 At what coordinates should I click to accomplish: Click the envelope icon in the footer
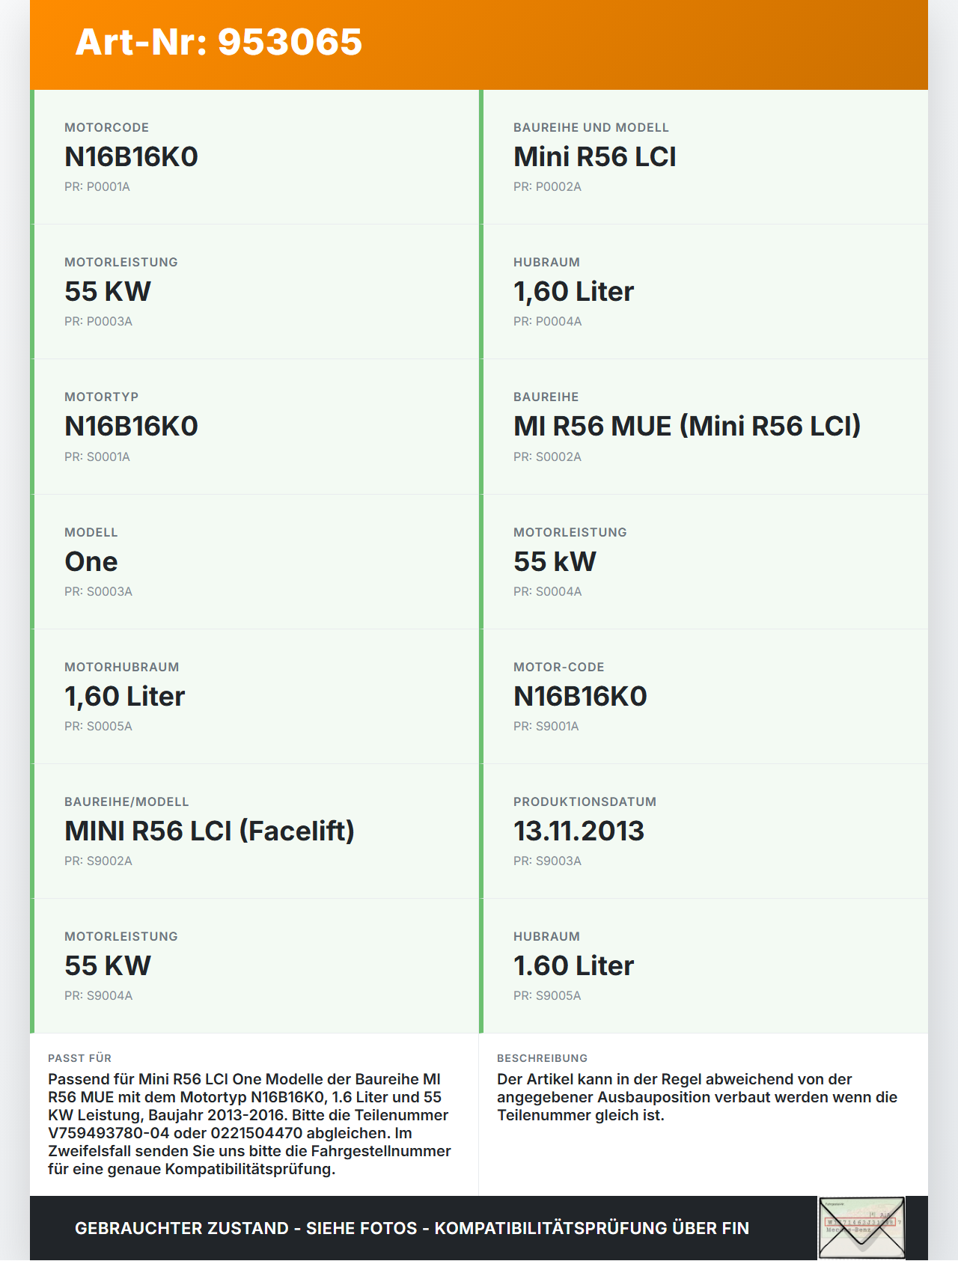(861, 1228)
